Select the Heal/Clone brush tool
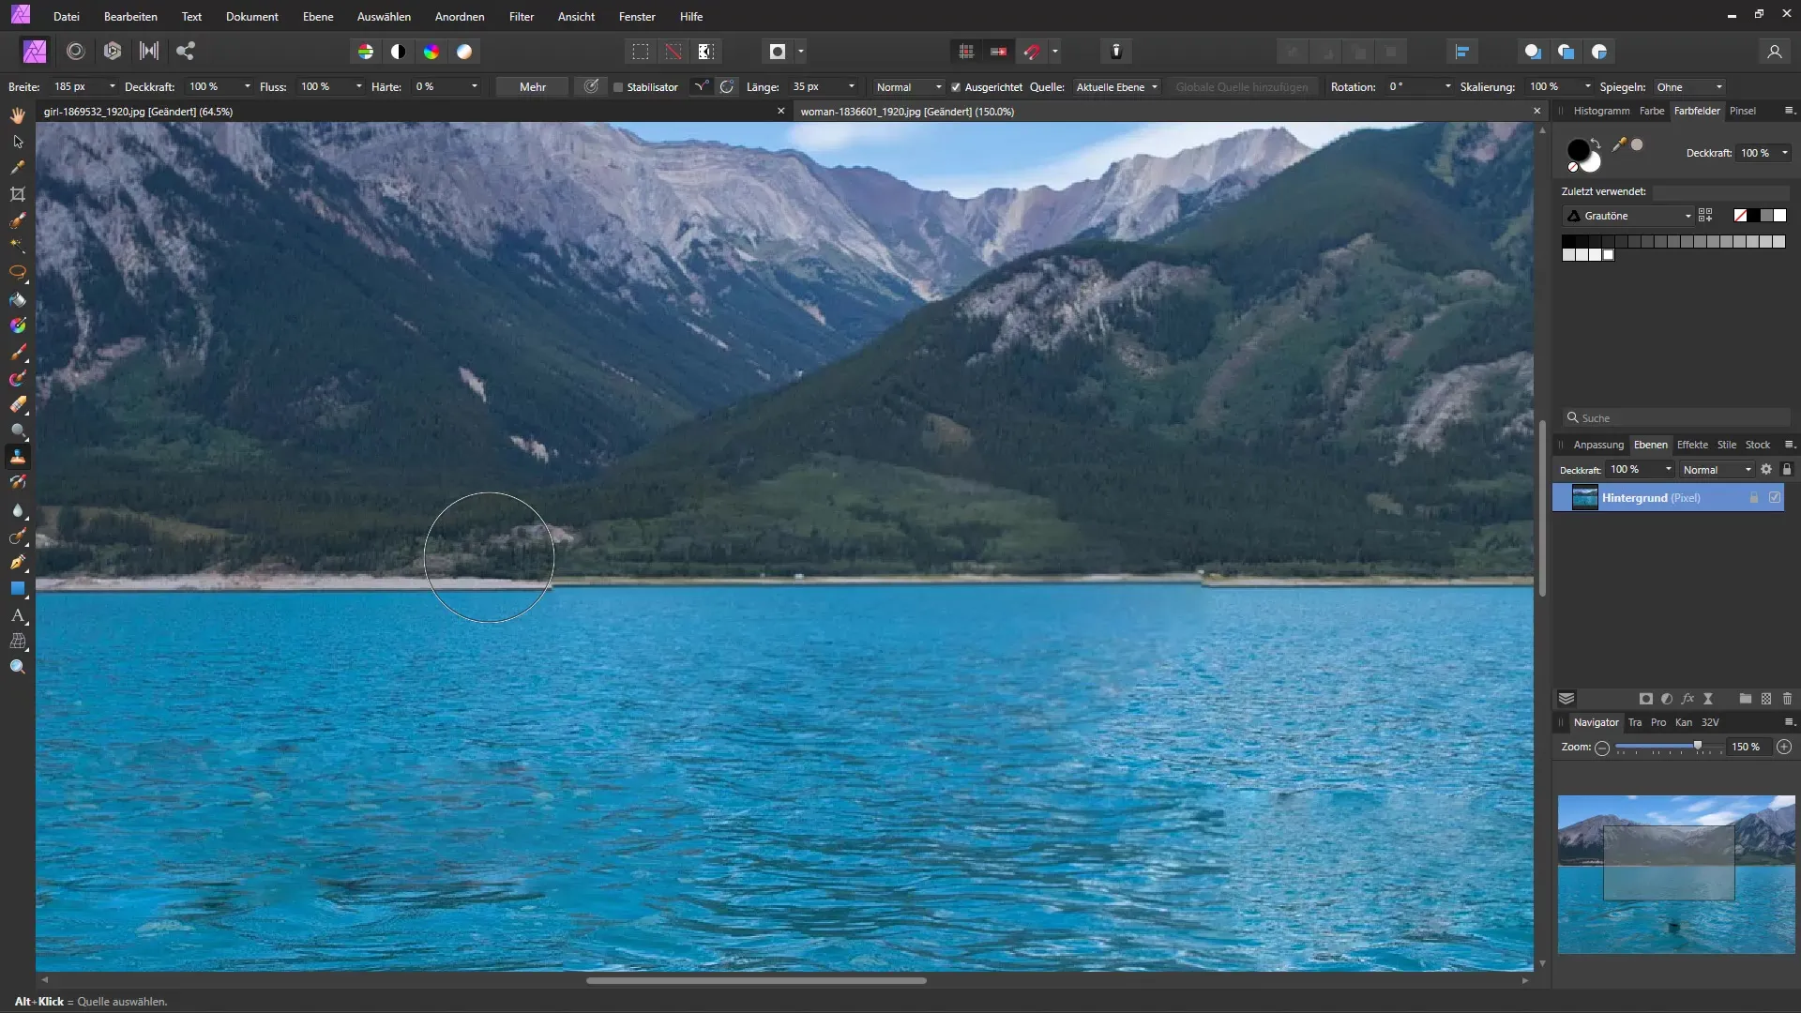 click(17, 458)
